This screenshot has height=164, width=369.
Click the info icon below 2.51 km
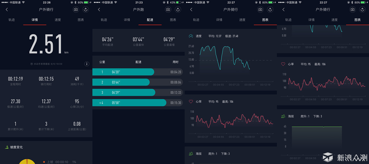(87, 64)
